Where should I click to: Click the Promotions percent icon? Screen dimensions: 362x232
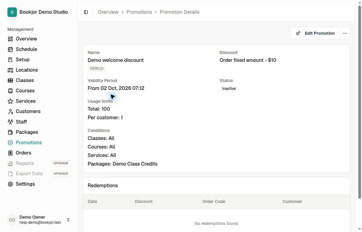10,143
